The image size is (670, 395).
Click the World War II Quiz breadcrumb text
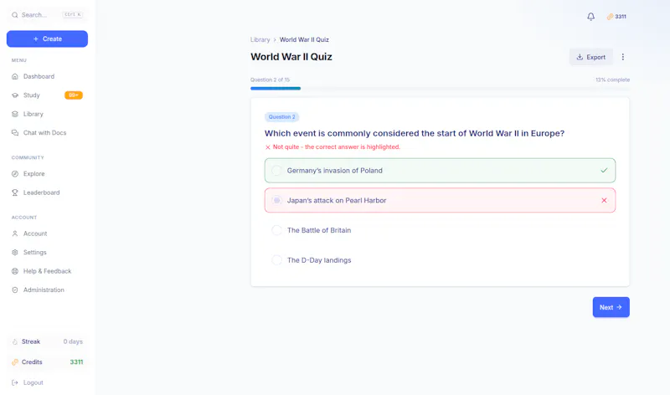[304, 39]
